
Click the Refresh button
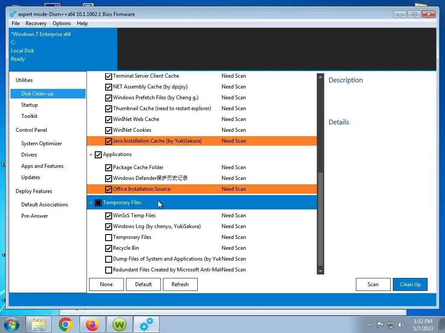[x=180, y=284]
